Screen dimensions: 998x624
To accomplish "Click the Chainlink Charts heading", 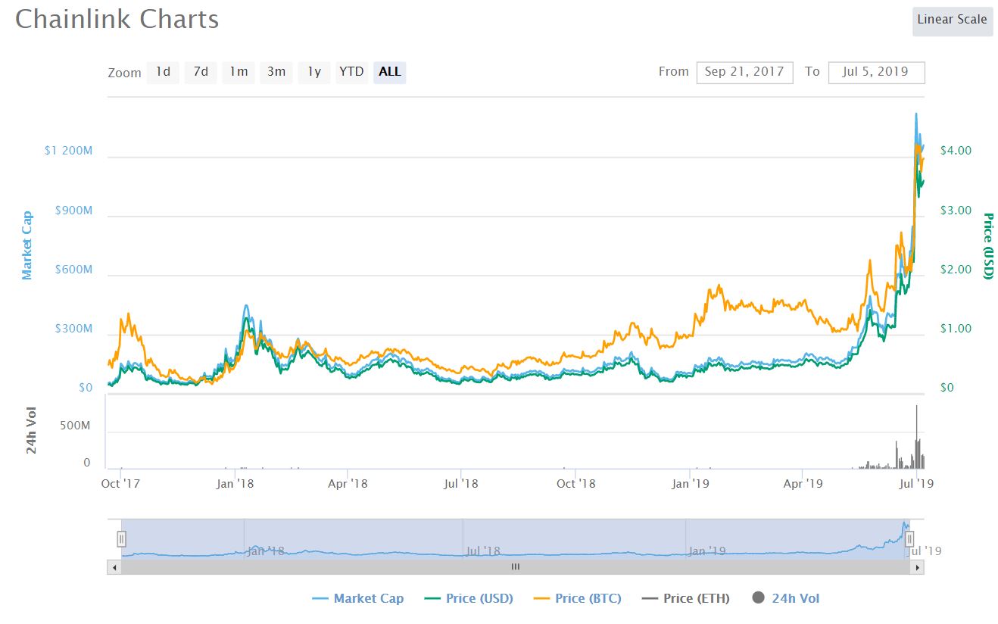I will [117, 19].
